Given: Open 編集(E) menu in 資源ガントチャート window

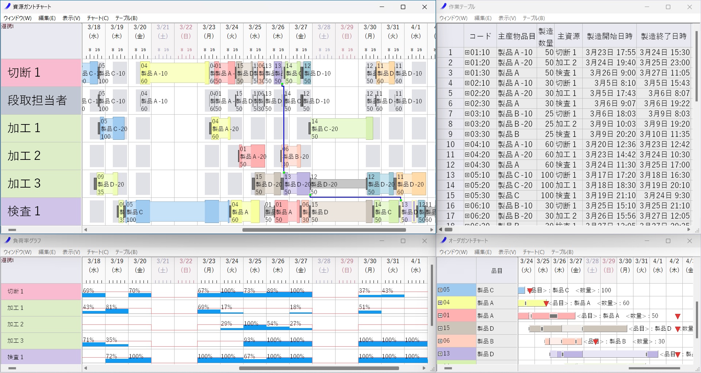Looking at the screenshot, I should point(47,18).
